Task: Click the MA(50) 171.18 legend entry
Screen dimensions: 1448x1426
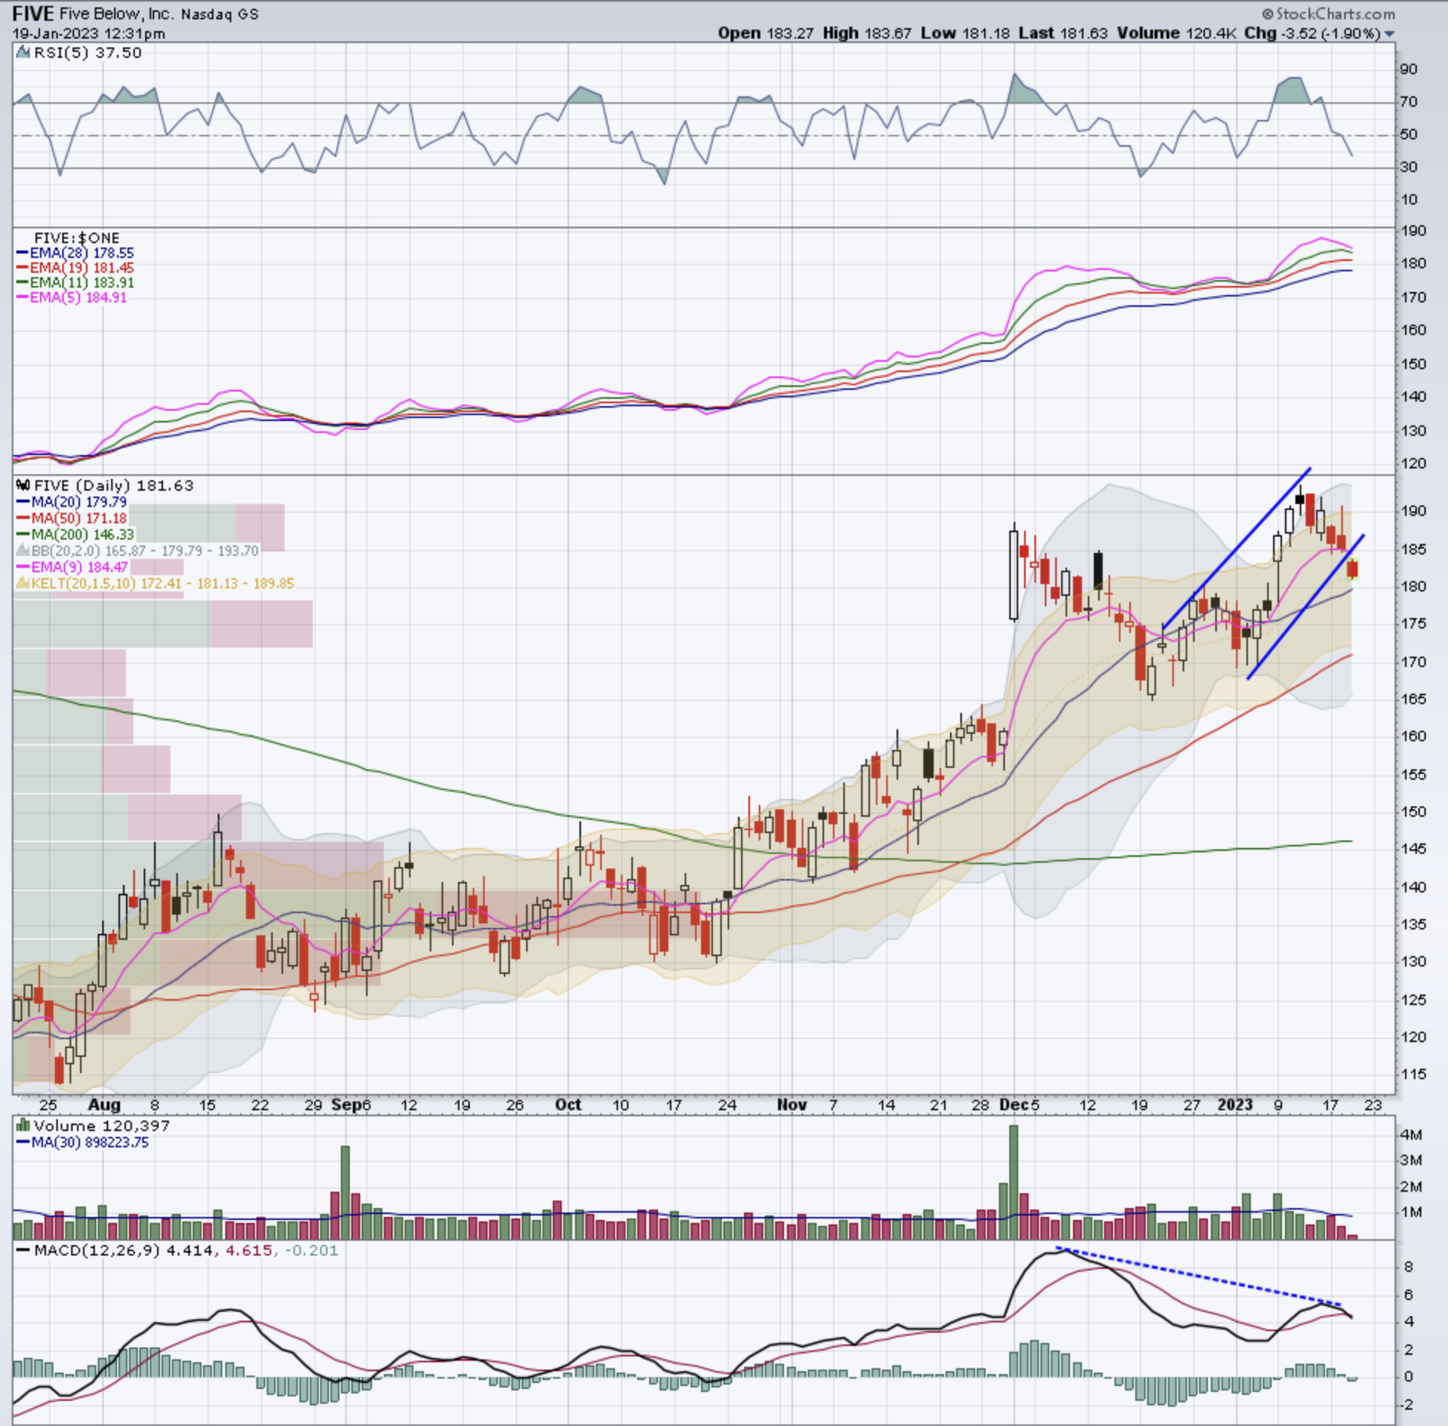Action: [x=72, y=518]
